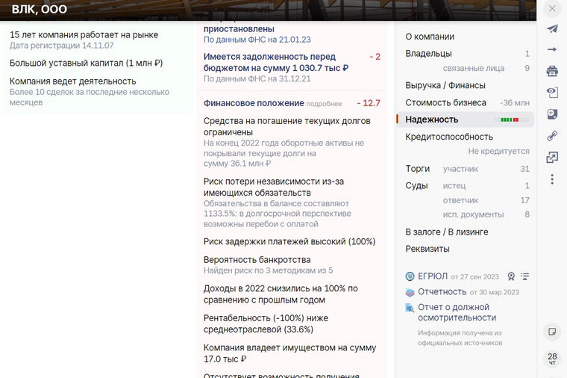
Task: Open Торги участник subsection
Action: (460, 169)
